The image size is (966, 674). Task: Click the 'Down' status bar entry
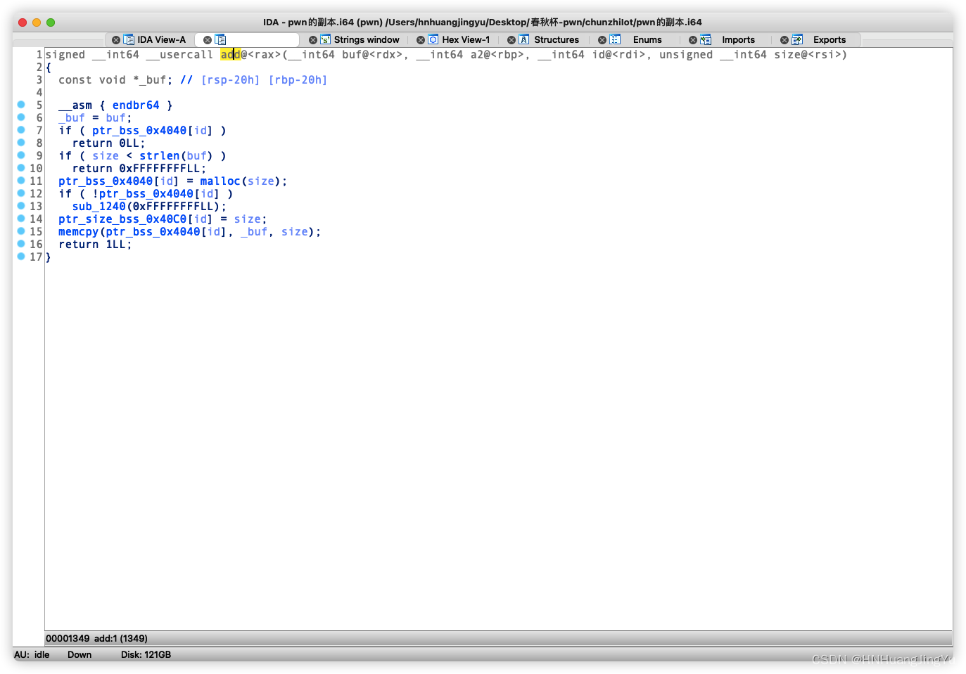point(80,655)
